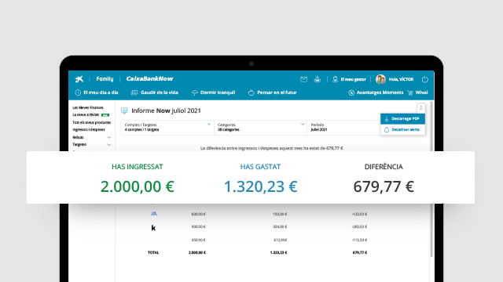Open Víctor's profile avatar

pyautogui.click(x=380, y=79)
